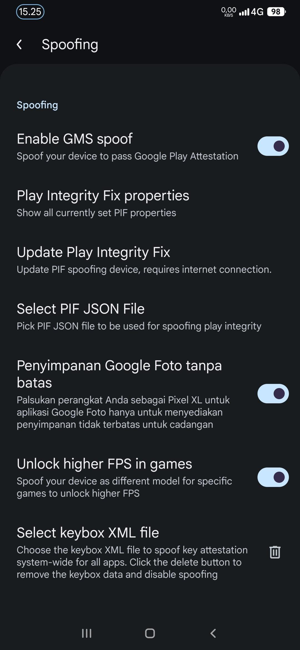Tap the keybox delete trash icon
This screenshot has height=650, width=300.
[275, 552]
